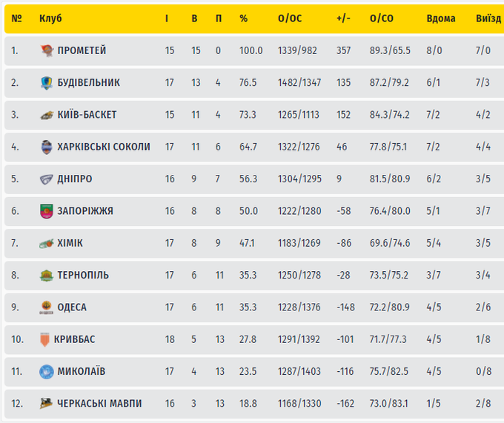This screenshot has width=504, height=423.
Task: Click the Миколаїв team logo
Action: (46, 371)
